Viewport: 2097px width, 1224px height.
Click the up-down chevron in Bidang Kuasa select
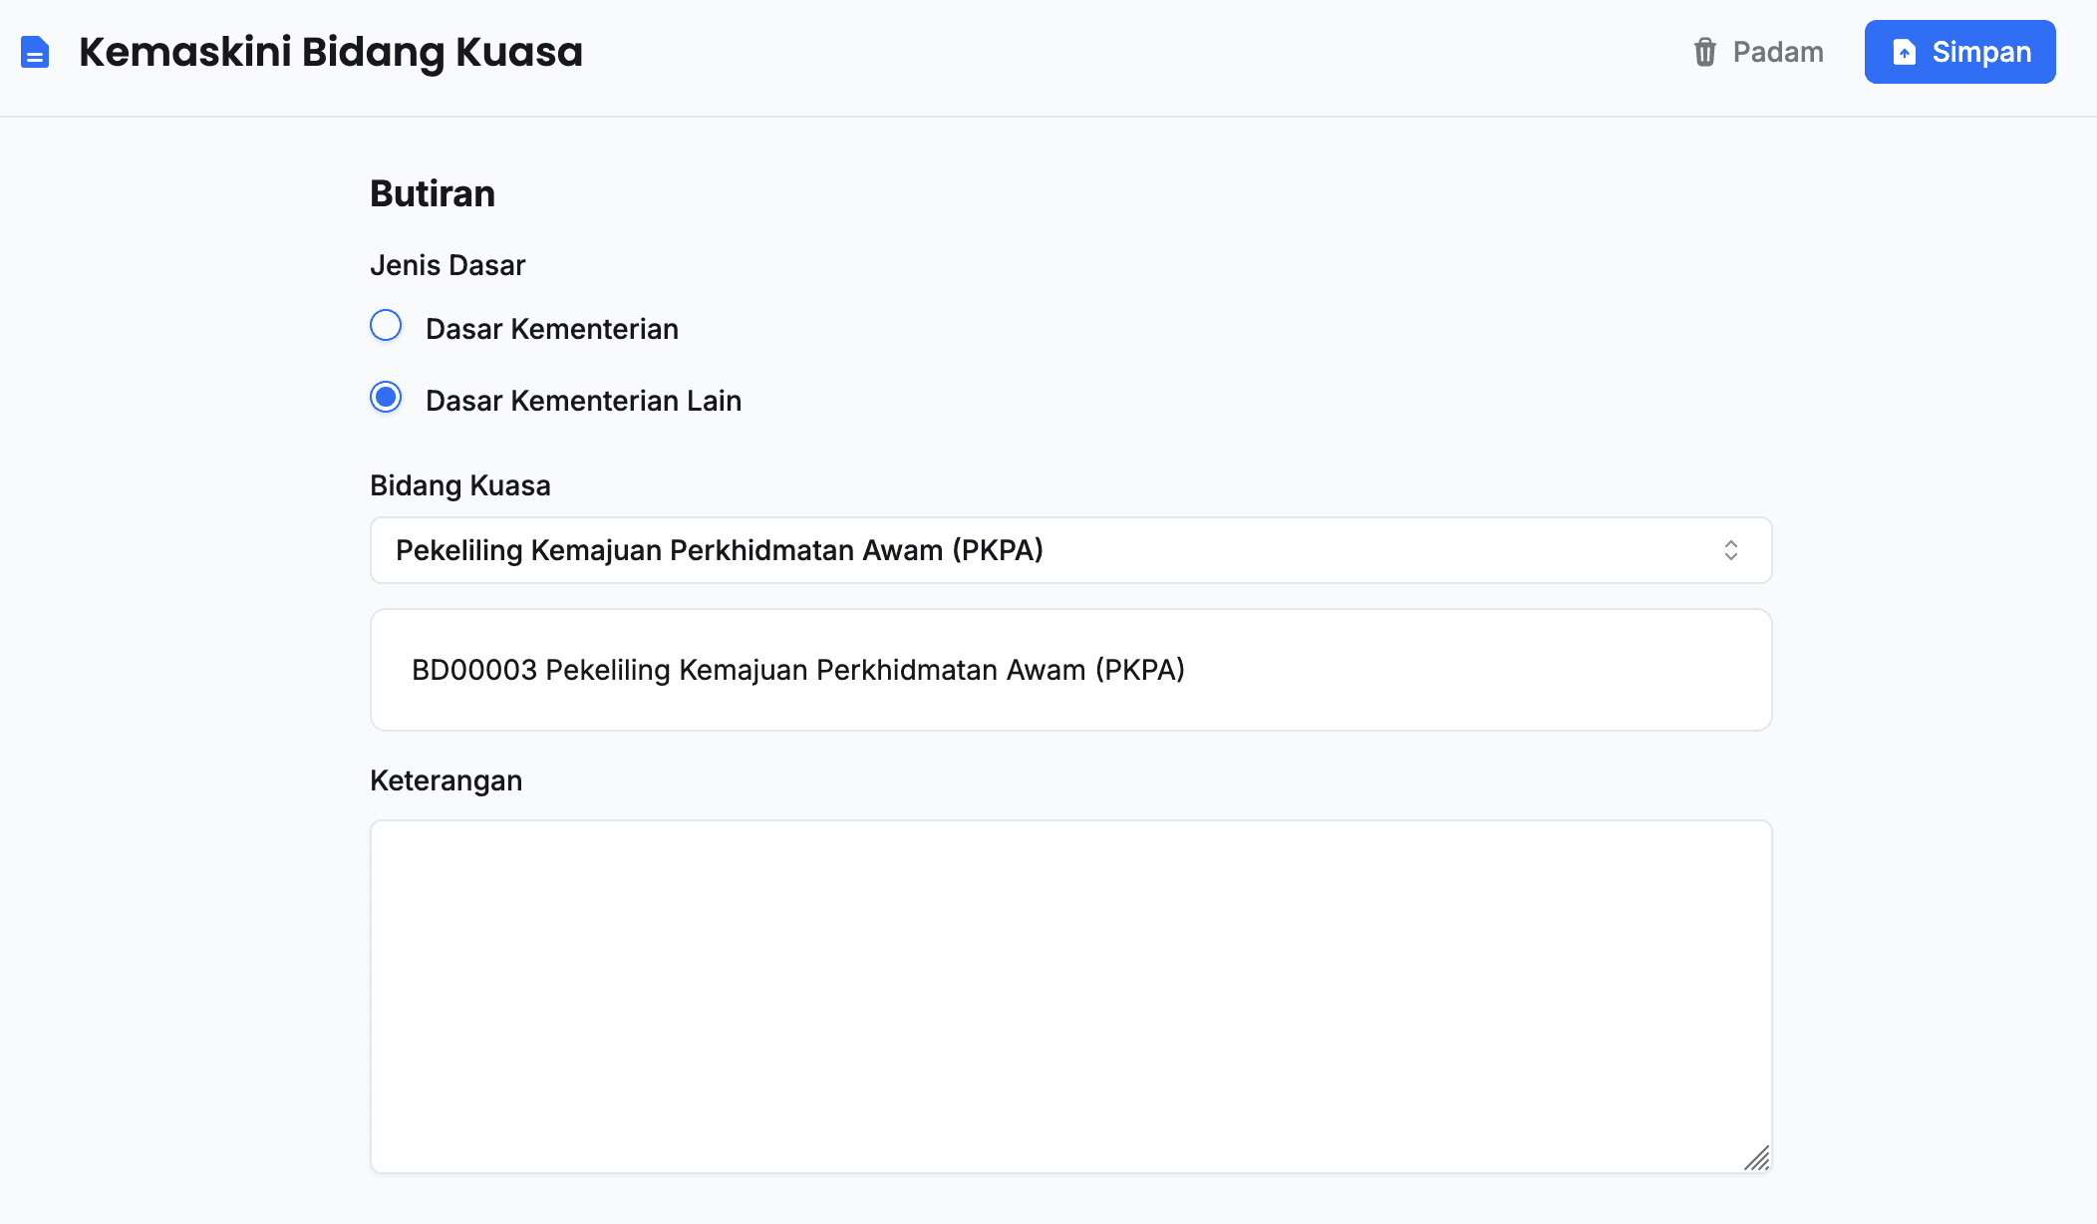coord(1731,550)
